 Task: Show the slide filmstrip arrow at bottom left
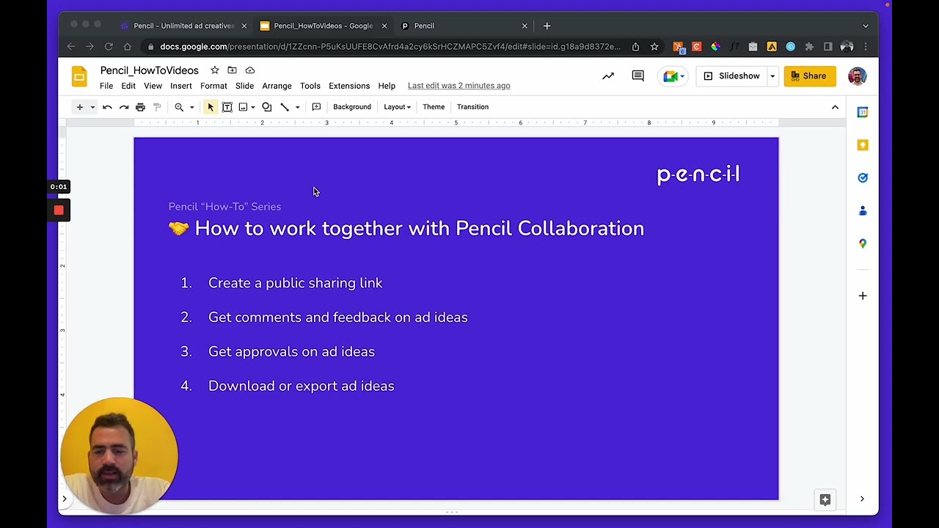pyautogui.click(x=65, y=499)
